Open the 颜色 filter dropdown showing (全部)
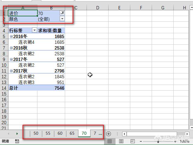The width and height of the screenshot is (193, 145). (62, 19)
